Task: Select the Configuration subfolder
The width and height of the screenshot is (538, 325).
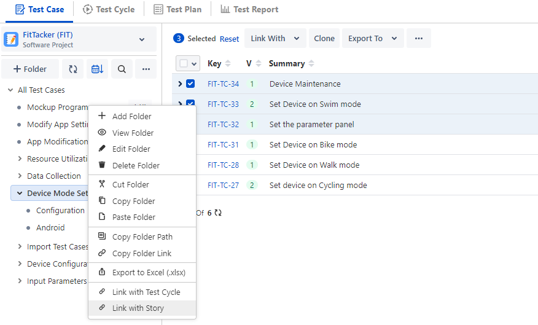Action: click(60, 210)
